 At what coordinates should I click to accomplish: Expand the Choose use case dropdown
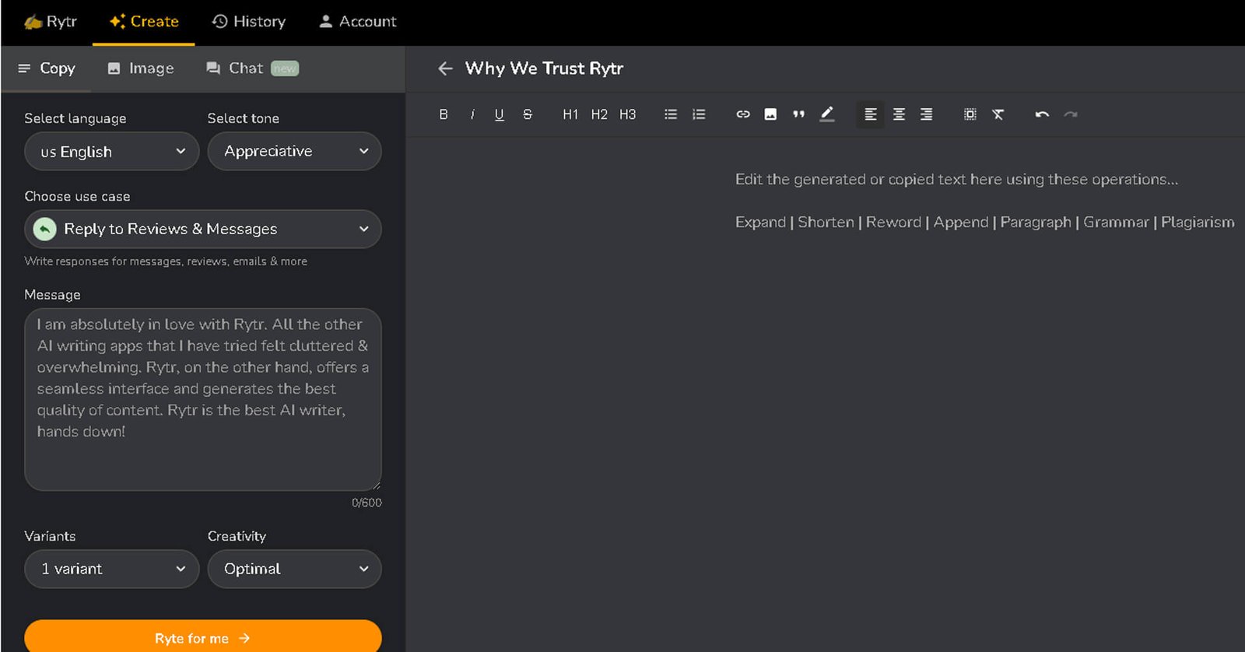click(x=203, y=229)
